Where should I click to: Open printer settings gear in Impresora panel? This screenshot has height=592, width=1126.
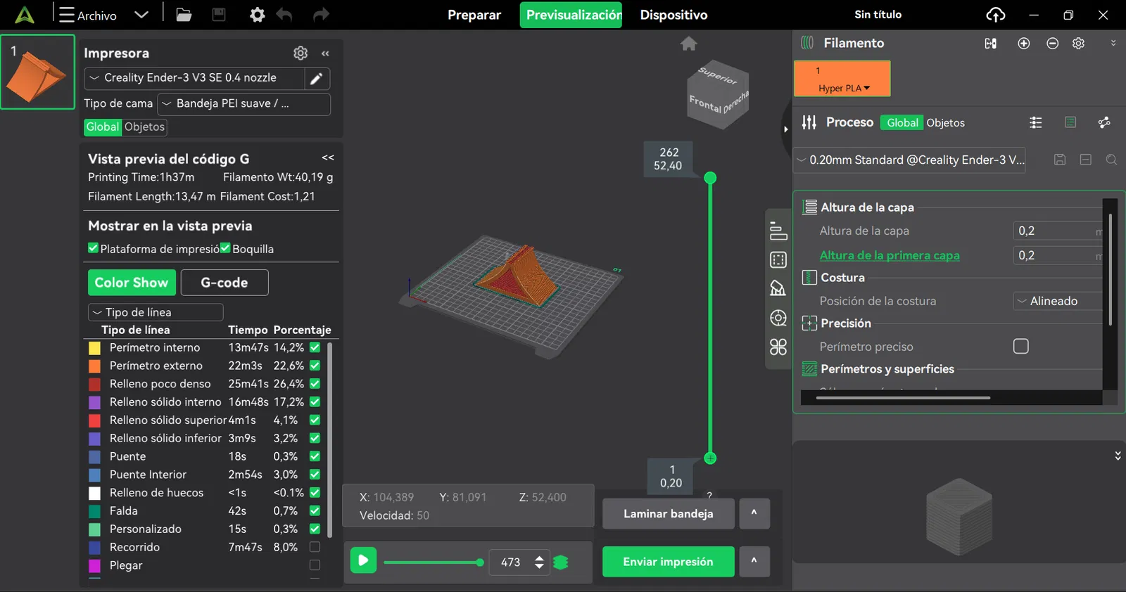[301, 53]
